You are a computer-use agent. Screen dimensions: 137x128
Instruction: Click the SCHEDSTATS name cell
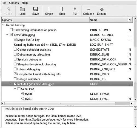click(x=100, y=50)
